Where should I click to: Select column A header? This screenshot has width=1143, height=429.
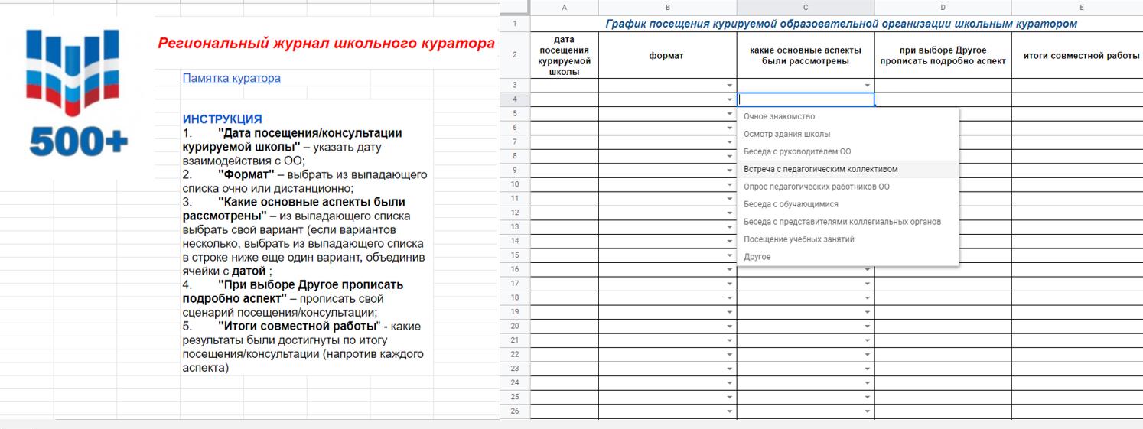[x=564, y=7]
